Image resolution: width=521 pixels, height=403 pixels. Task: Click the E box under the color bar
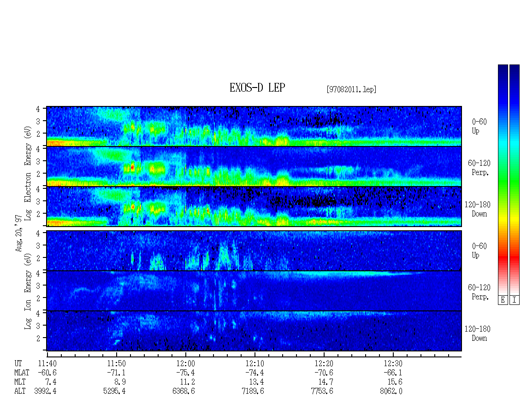[503, 300]
